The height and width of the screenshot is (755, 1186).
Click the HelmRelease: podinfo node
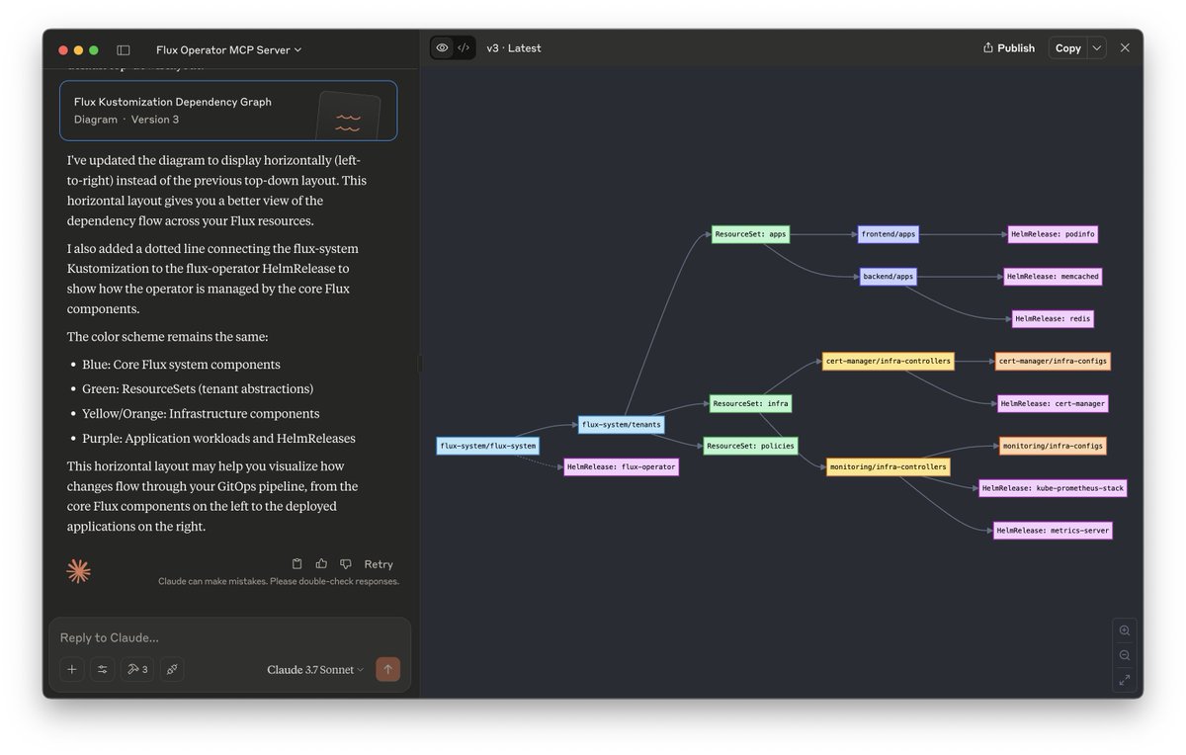[1053, 234]
